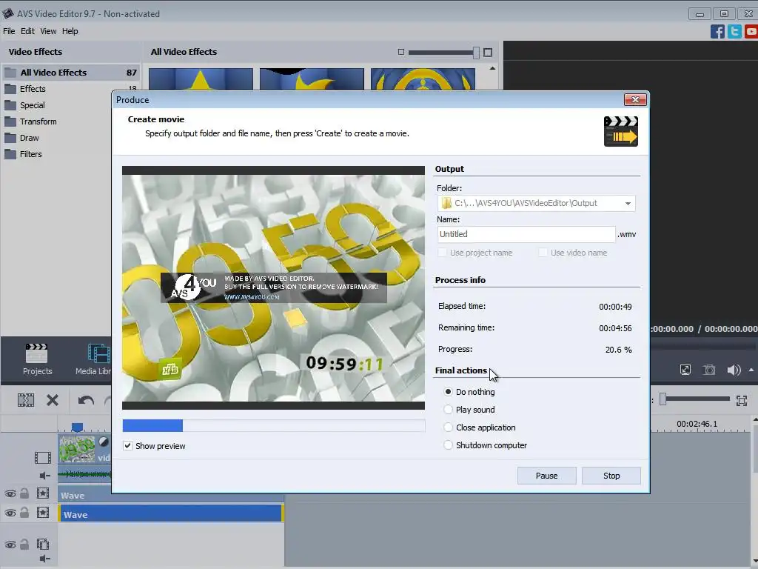Adjust the effect thumbnail size slider
The height and width of the screenshot is (569, 758).
(476, 53)
